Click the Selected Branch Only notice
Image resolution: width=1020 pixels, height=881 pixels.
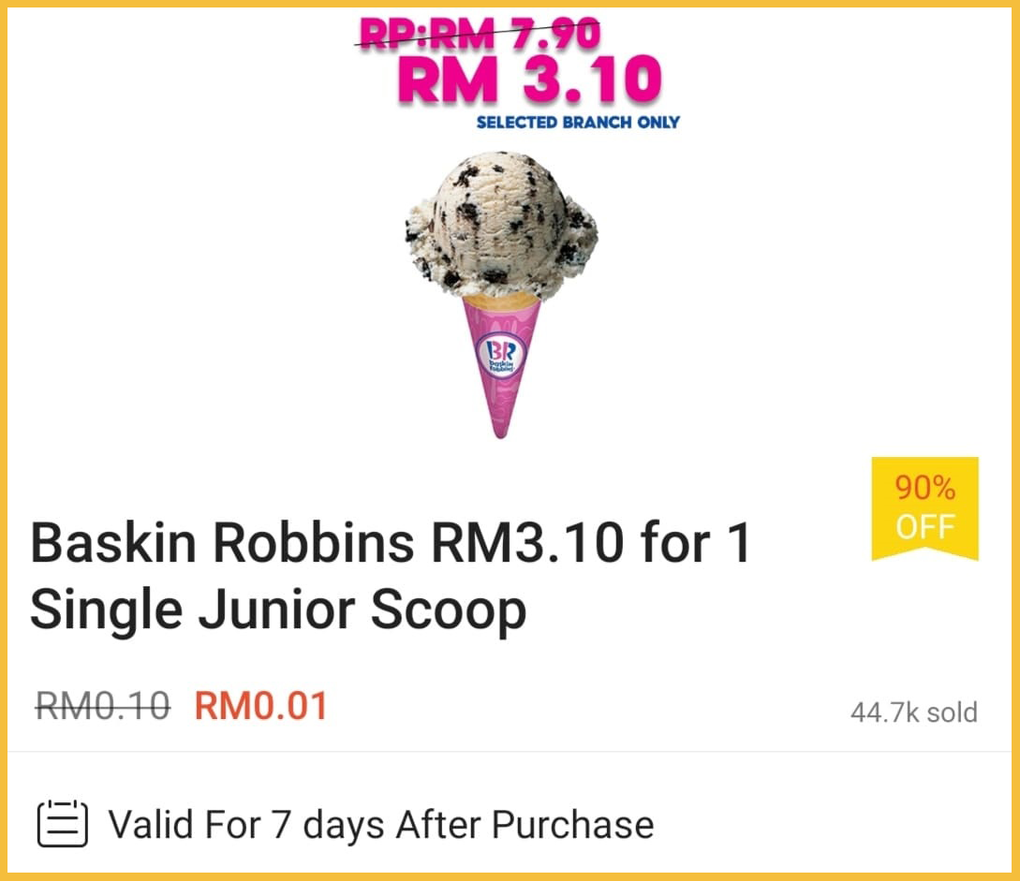578,123
